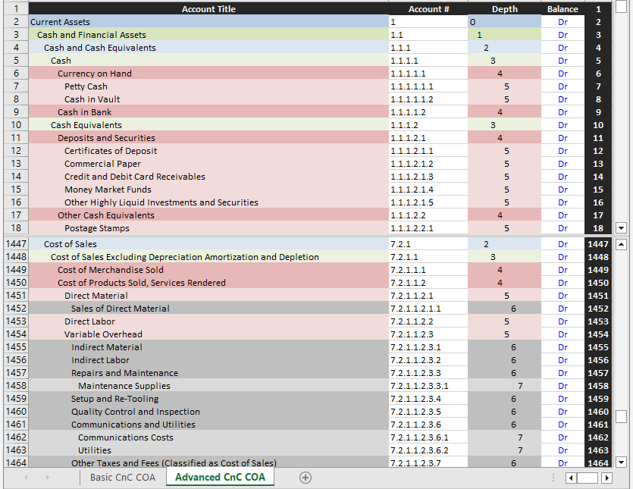Click the depth value 0 cell
This screenshot has height=489, width=633.
[x=505, y=22]
